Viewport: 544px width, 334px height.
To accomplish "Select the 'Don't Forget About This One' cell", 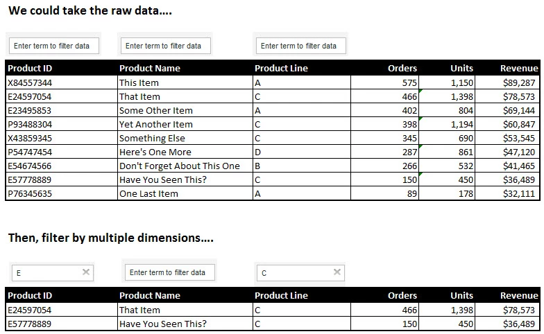I will point(185,166).
